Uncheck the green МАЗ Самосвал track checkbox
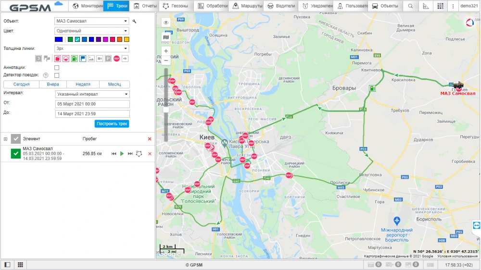Viewport: 481px width, 270px height. [16, 154]
